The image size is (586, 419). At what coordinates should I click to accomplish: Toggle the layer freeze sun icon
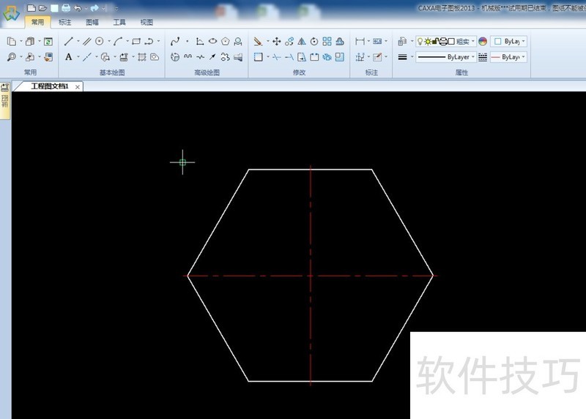(x=428, y=42)
